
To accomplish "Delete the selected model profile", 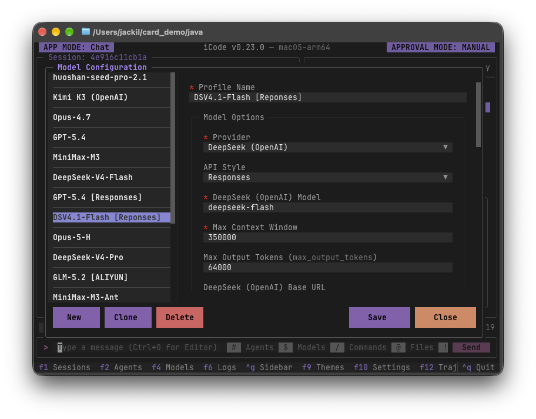I will pos(180,317).
